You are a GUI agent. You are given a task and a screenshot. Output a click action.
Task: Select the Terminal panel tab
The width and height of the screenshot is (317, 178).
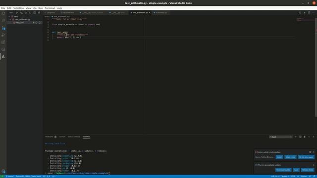[86, 137]
